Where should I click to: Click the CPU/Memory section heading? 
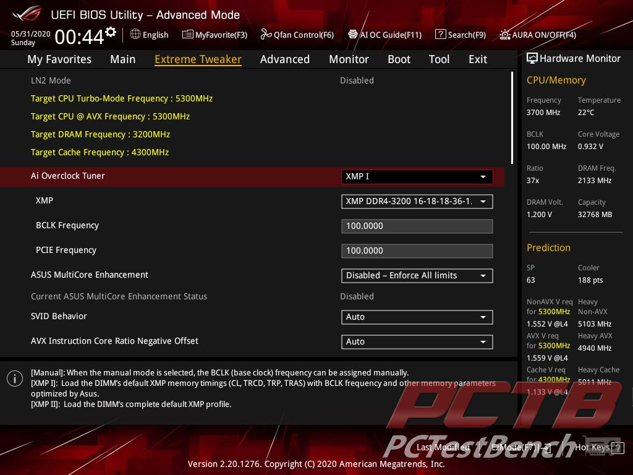tap(556, 80)
